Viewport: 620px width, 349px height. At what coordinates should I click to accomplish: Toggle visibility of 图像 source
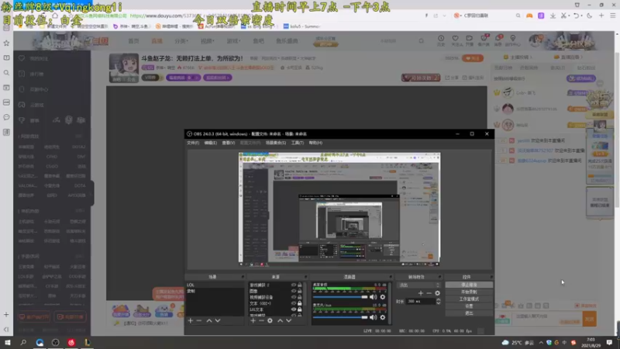(x=294, y=291)
